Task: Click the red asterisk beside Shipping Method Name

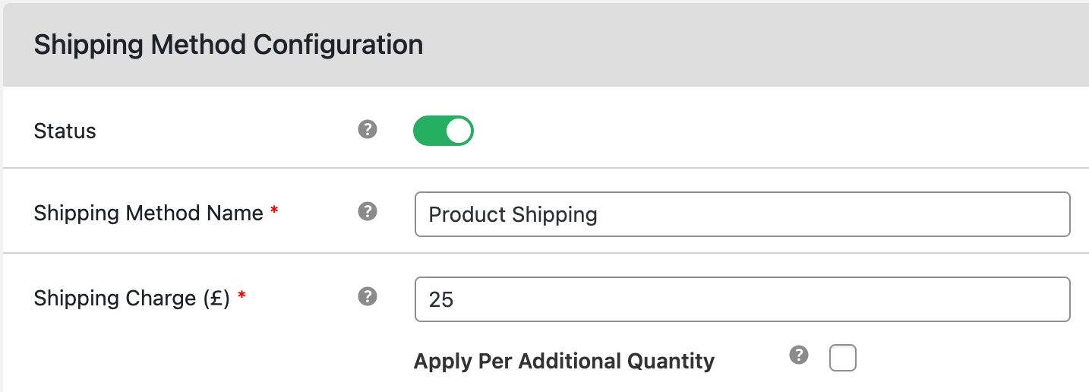Action: [274, 212]
